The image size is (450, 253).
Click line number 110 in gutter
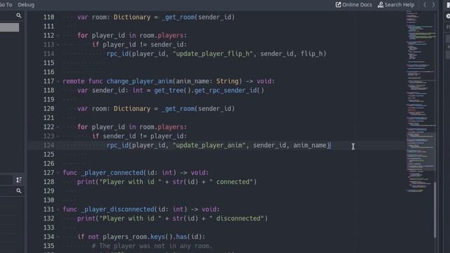[x=49, y=17]
